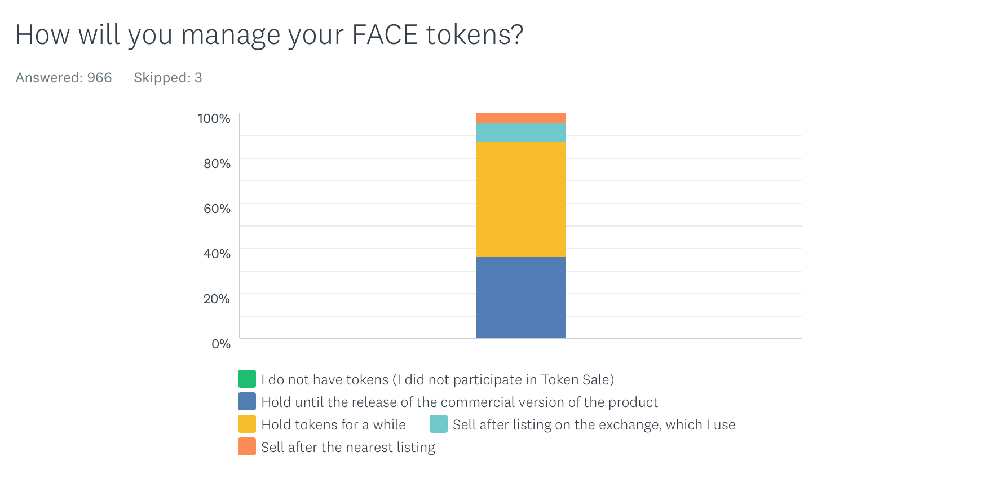
Task: Click the 'Answered: 966' count text
Action: 64,78
